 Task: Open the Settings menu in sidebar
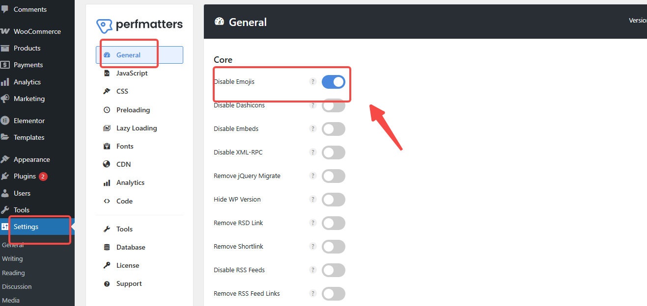26,226
